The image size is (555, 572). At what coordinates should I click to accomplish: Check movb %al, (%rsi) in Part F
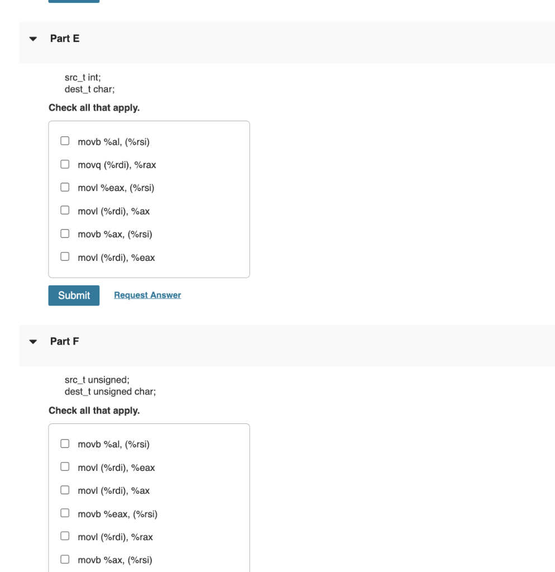coord(65,444)
